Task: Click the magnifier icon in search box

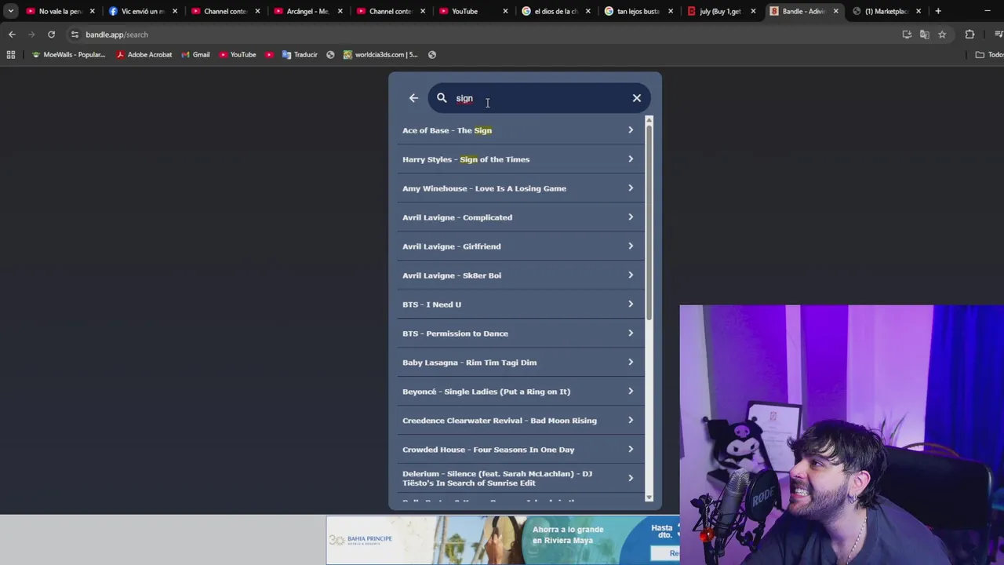Action: tap(442, 98)
